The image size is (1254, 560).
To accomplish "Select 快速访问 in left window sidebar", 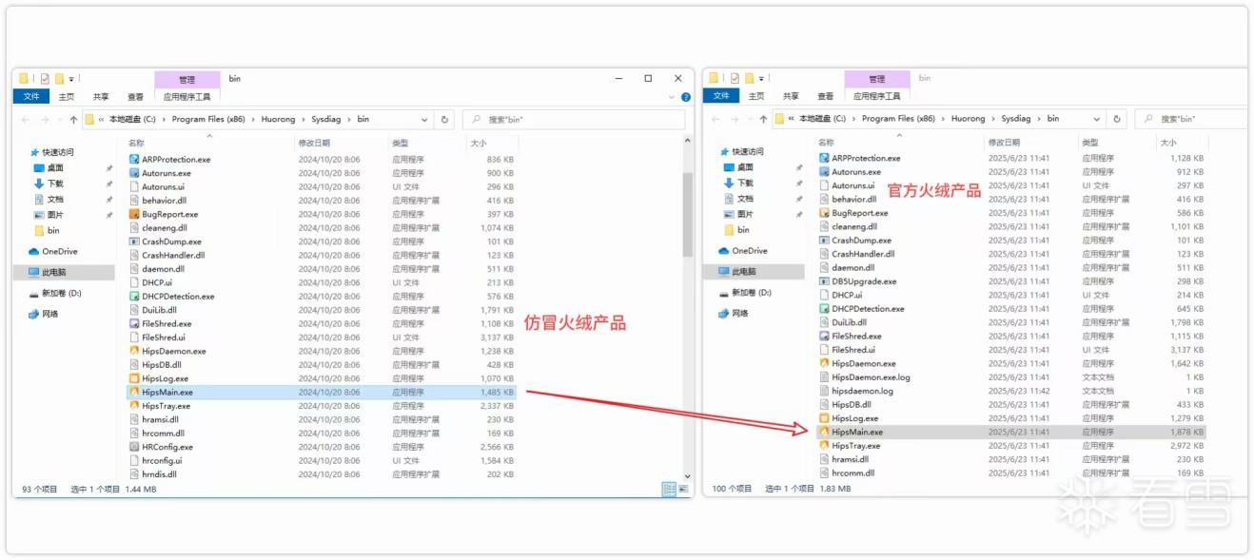I will pyautogui.click(x=58, y=152).
